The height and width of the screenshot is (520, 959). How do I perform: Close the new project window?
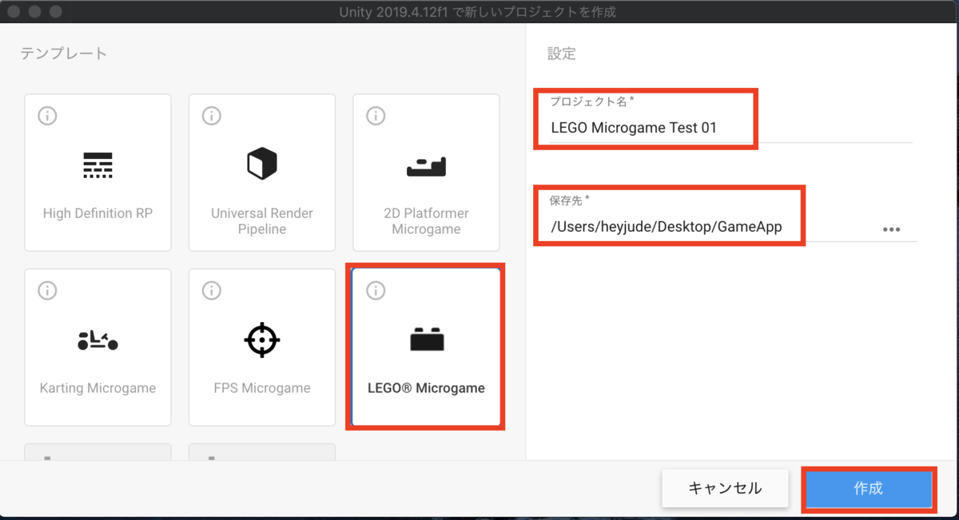[x=15, y=12]
